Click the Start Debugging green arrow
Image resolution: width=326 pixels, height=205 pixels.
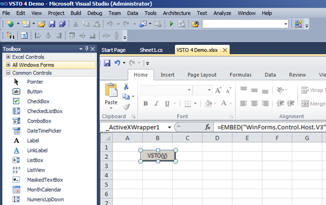click(171, 24)
